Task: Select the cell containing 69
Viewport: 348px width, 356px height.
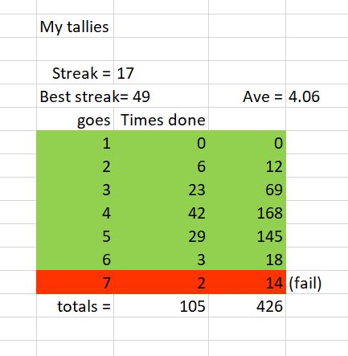Action: point(248,189)
